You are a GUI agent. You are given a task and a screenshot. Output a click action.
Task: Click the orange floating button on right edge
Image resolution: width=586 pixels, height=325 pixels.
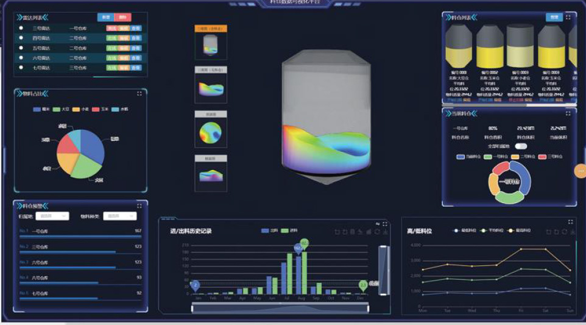click(x=580, y=173)
